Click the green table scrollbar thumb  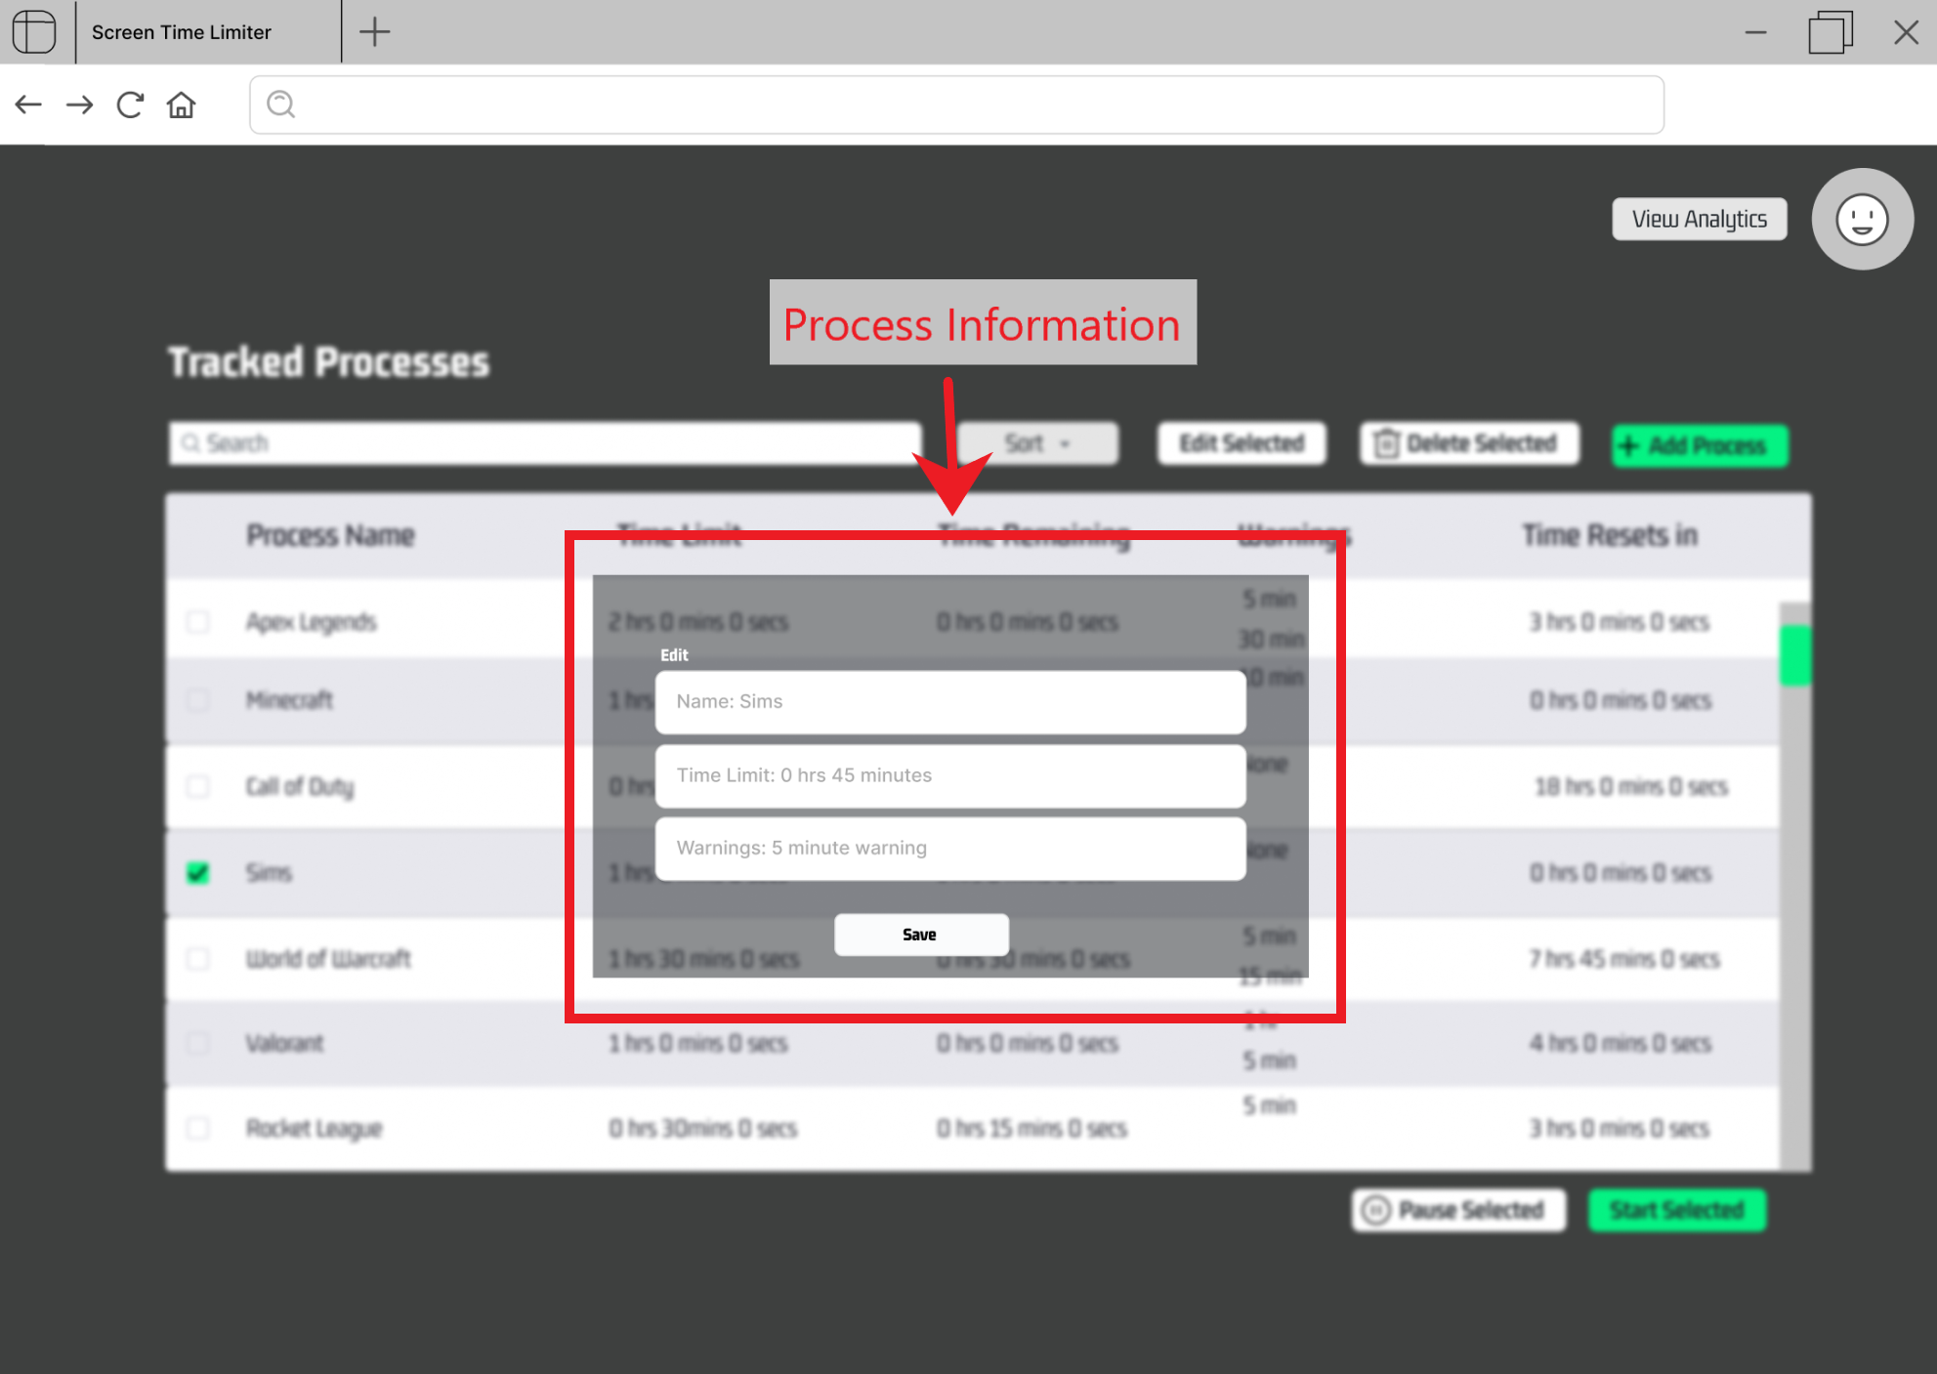click(1794, 653)
